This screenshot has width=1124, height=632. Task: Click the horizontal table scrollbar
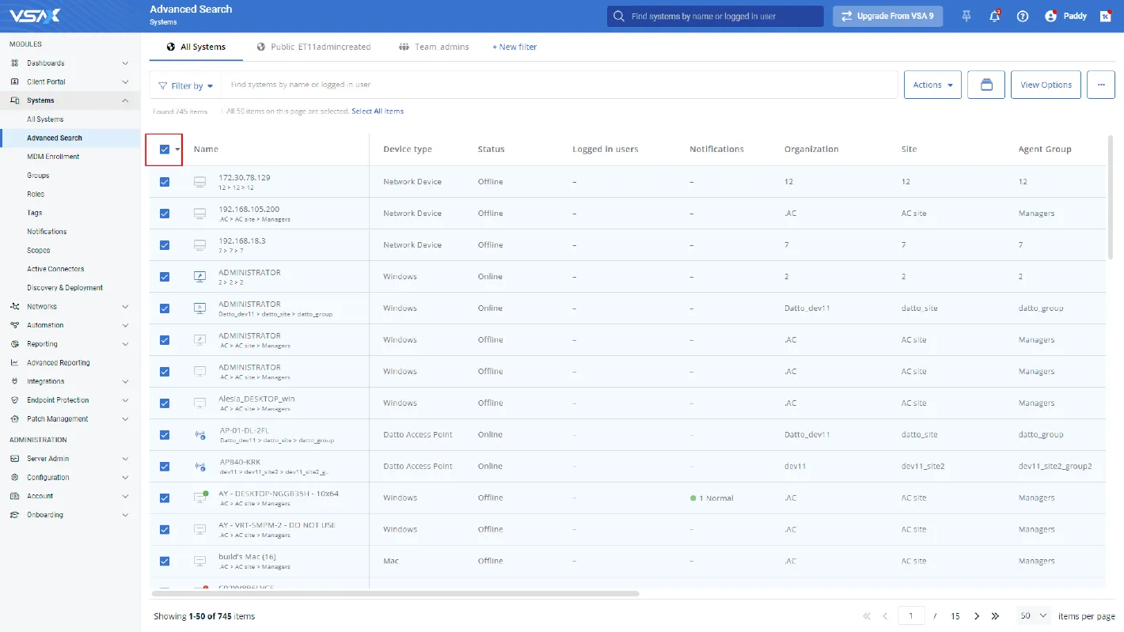point(395,592)
